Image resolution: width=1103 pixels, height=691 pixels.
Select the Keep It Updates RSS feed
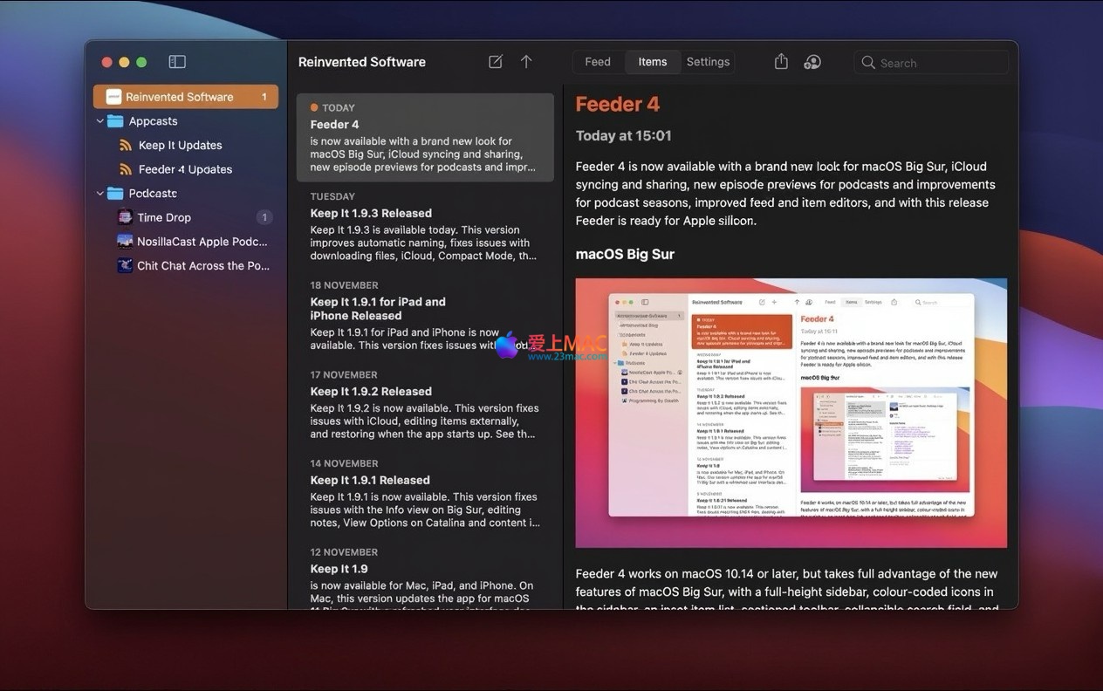tap(180, 146)
